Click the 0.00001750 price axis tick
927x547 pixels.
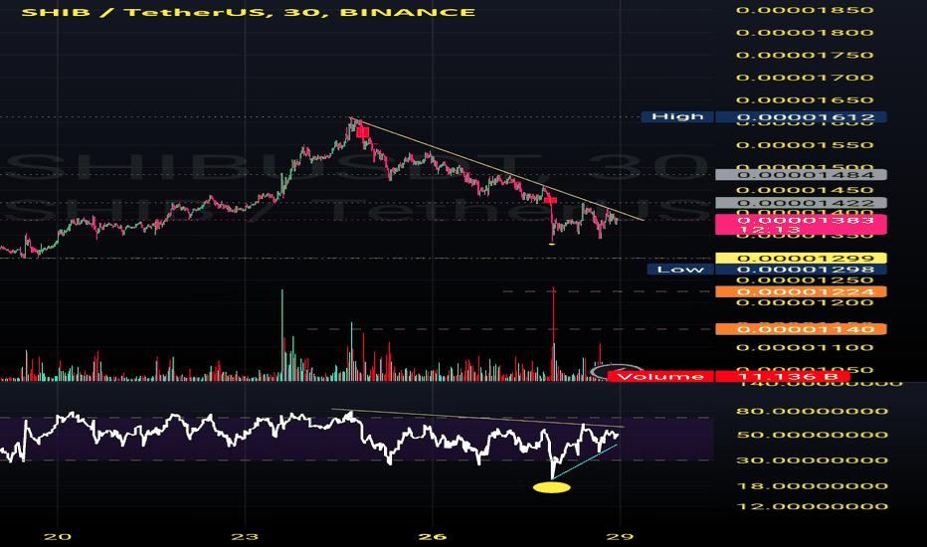(x=805, y=55)
